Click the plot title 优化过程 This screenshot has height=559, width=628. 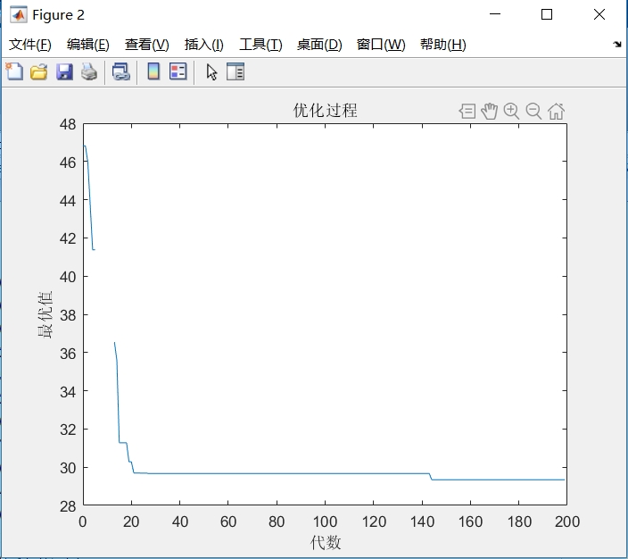(325, 110)
